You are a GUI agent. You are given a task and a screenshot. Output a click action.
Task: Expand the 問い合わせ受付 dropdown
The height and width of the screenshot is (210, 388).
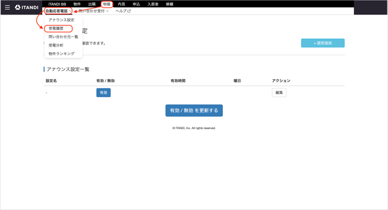pos(94,11)
